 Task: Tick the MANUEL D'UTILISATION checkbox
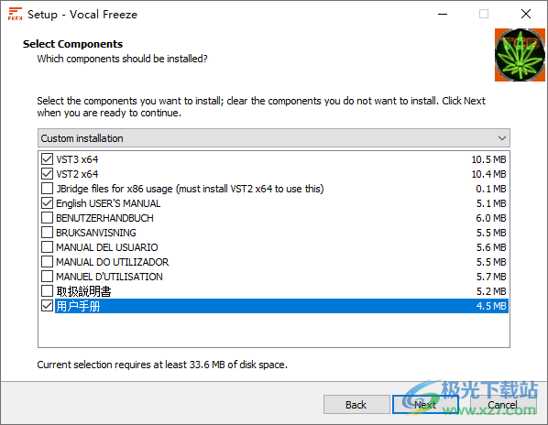47,277
